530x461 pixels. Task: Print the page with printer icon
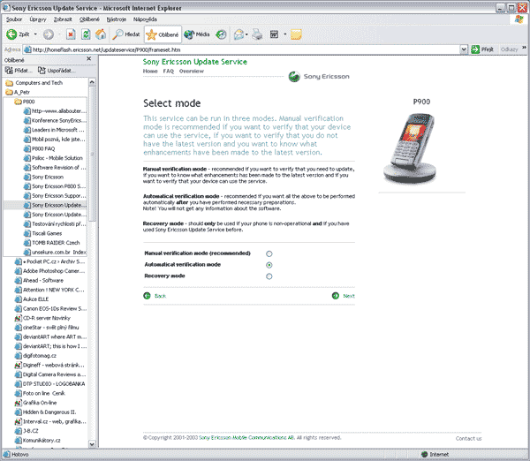click(x=258, y=34)
